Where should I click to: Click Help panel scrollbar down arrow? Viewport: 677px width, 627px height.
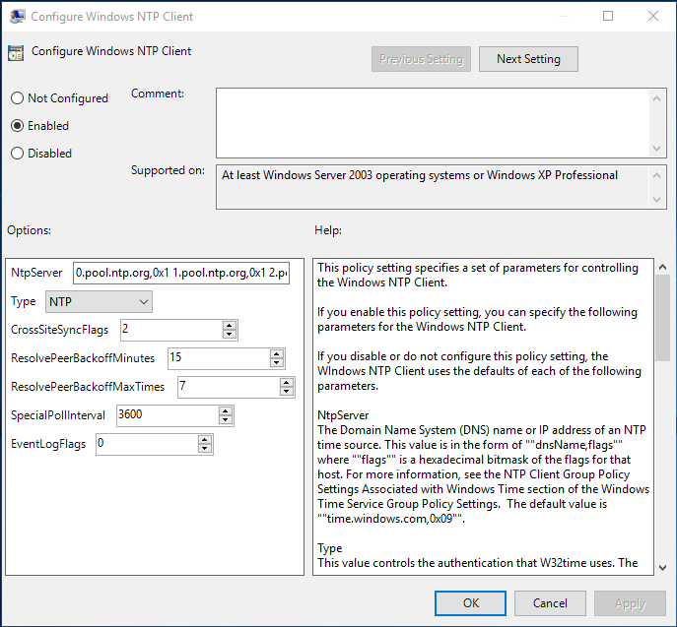pyautogui.click(x=663, y=568)
